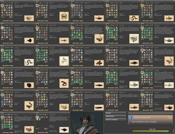Select the yellow fish icon in crab window grid
The width and height of the screenshot is (175, 134).
coord(44,8)
